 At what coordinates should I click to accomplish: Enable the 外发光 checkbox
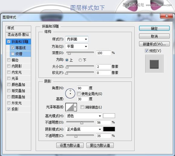point(9,103)
